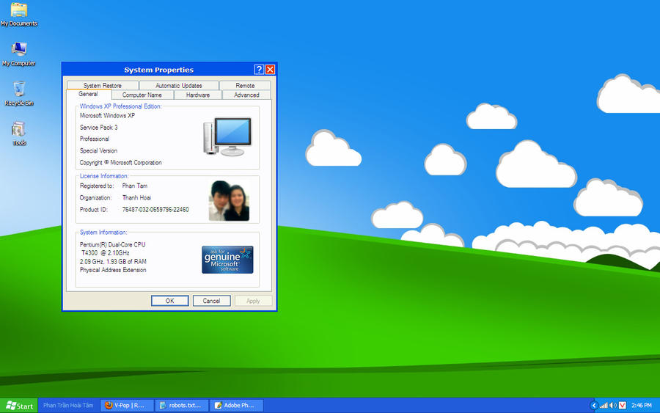The image size is (660, 413).
Task: Select the Recycle Bin desktop icon
Action: [x=19, y=93]
